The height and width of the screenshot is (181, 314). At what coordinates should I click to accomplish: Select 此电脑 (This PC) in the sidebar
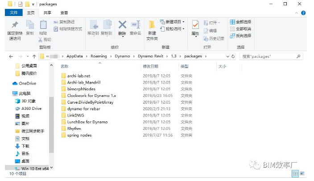click(x=21, y=93)
